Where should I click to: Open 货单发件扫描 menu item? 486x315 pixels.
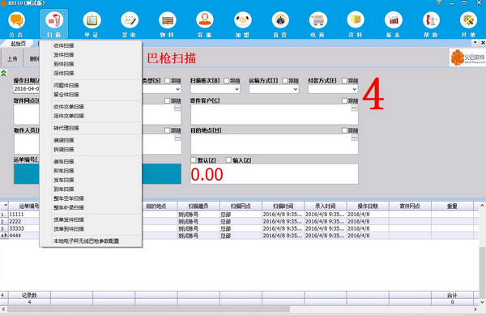69,219
